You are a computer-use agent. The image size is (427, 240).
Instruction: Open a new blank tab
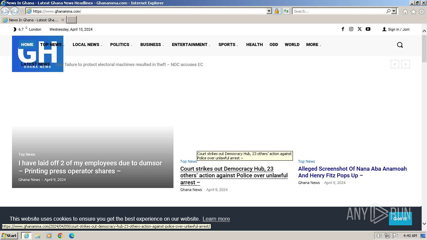click(x=72, y=20)
